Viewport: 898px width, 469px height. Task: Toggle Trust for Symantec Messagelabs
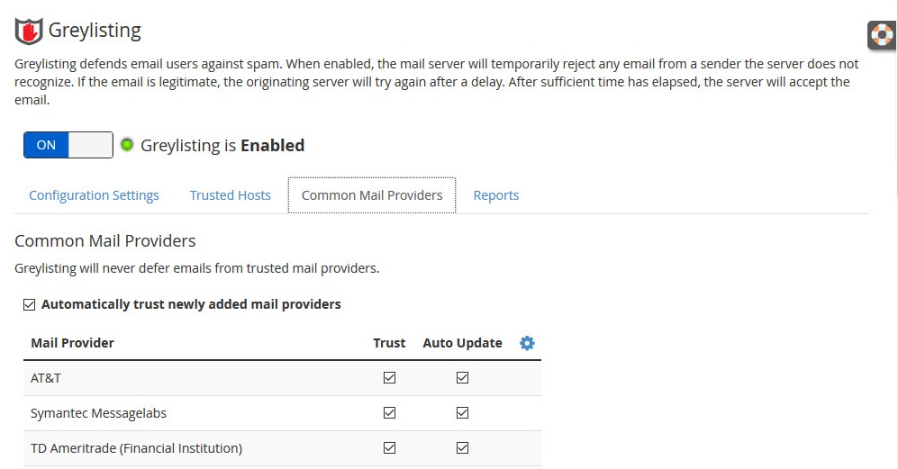pos(389,413)
